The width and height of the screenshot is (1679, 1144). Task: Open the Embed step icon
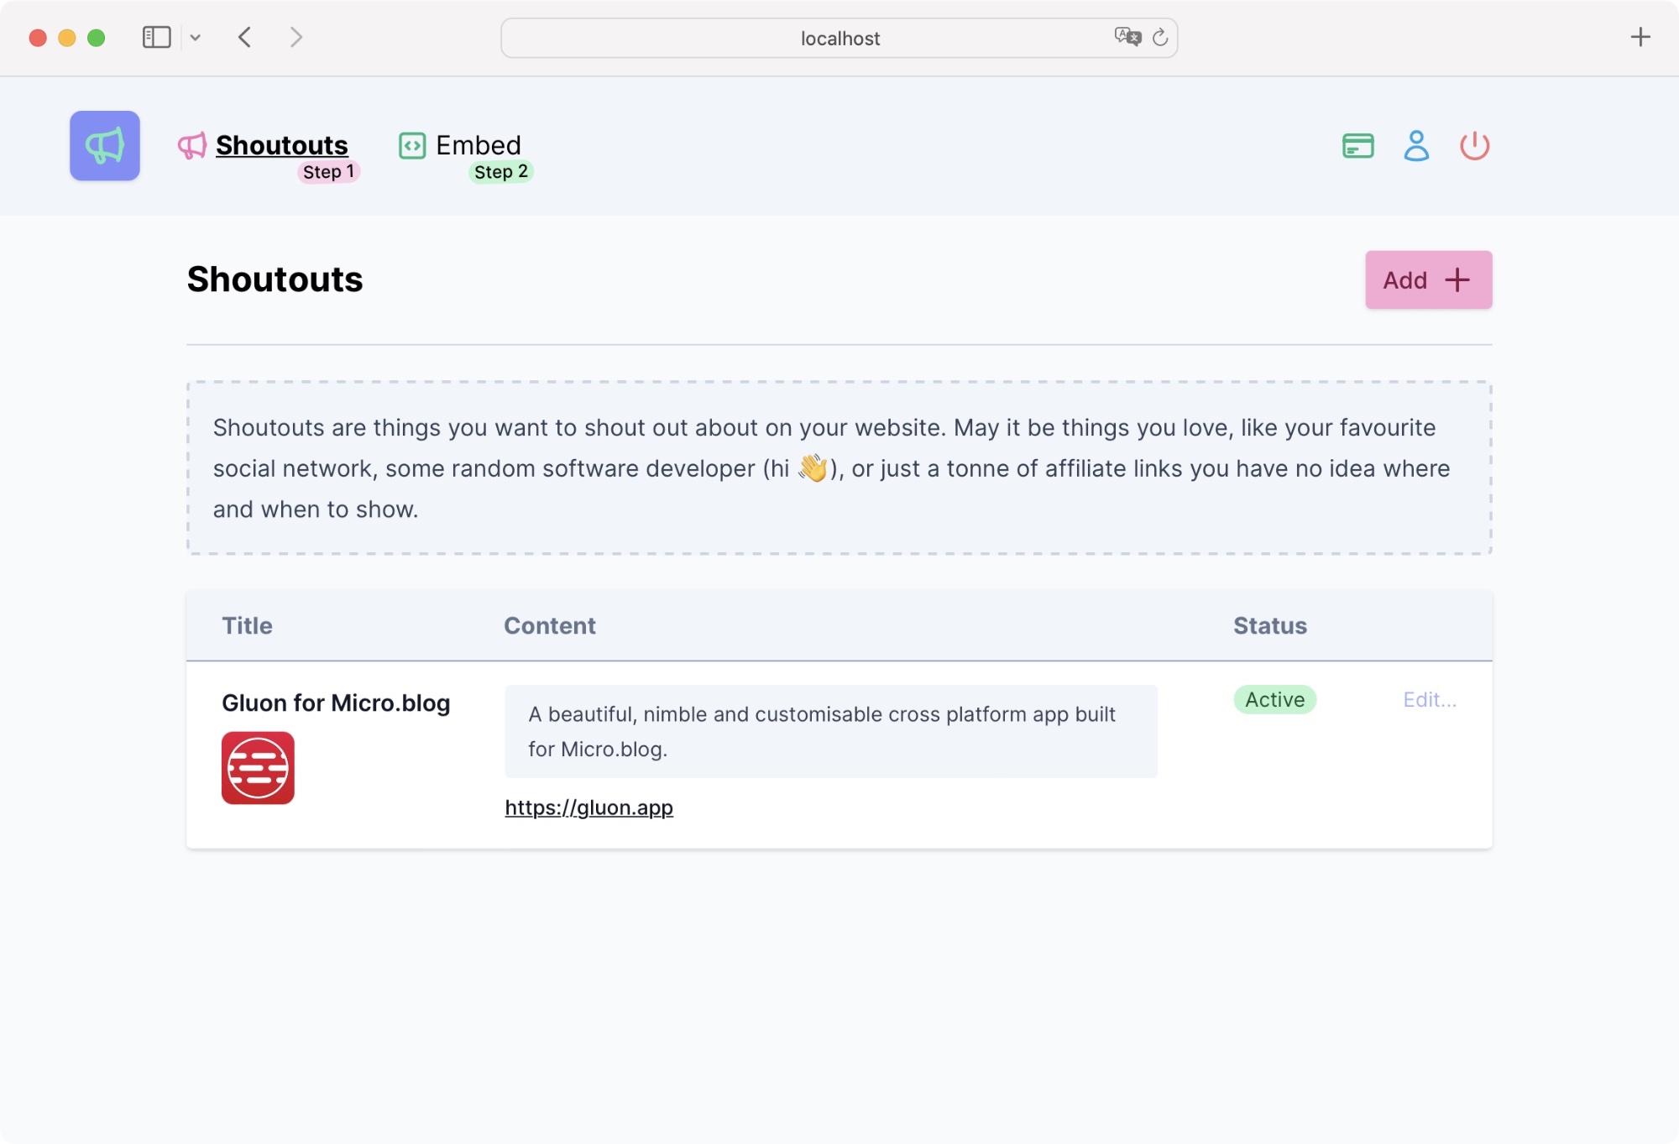click(x=411, y=144)
